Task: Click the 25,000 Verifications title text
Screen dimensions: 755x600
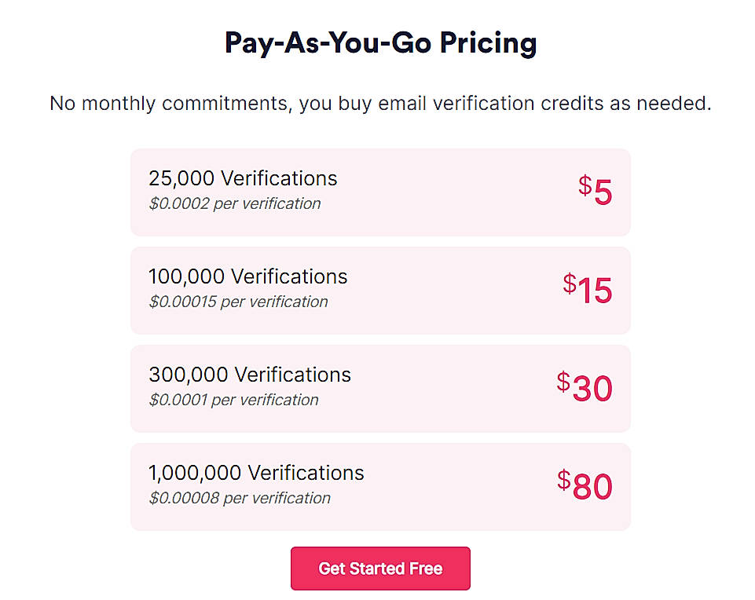Action: tap(243, 178)
